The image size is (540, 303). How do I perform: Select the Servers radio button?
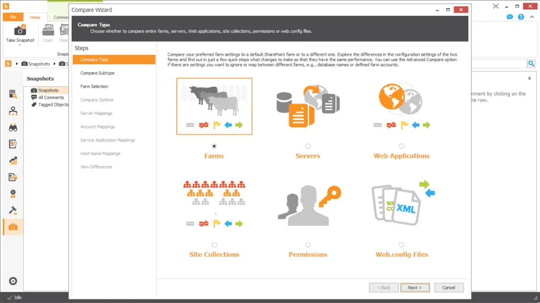tap(308, 146)
